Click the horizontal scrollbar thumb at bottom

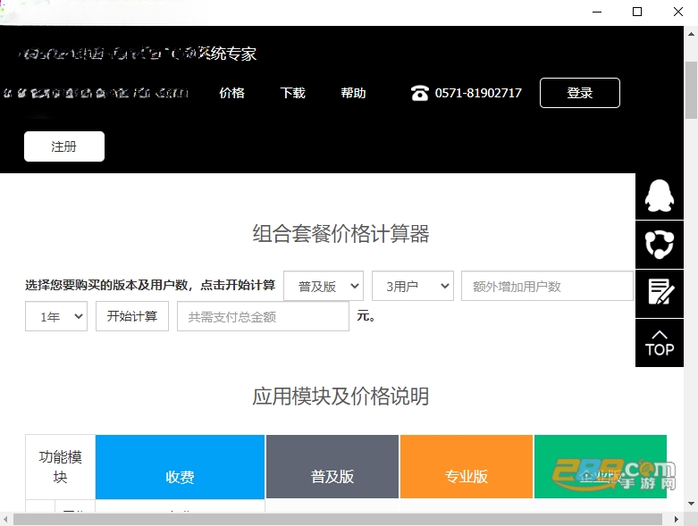pos(338,519)
